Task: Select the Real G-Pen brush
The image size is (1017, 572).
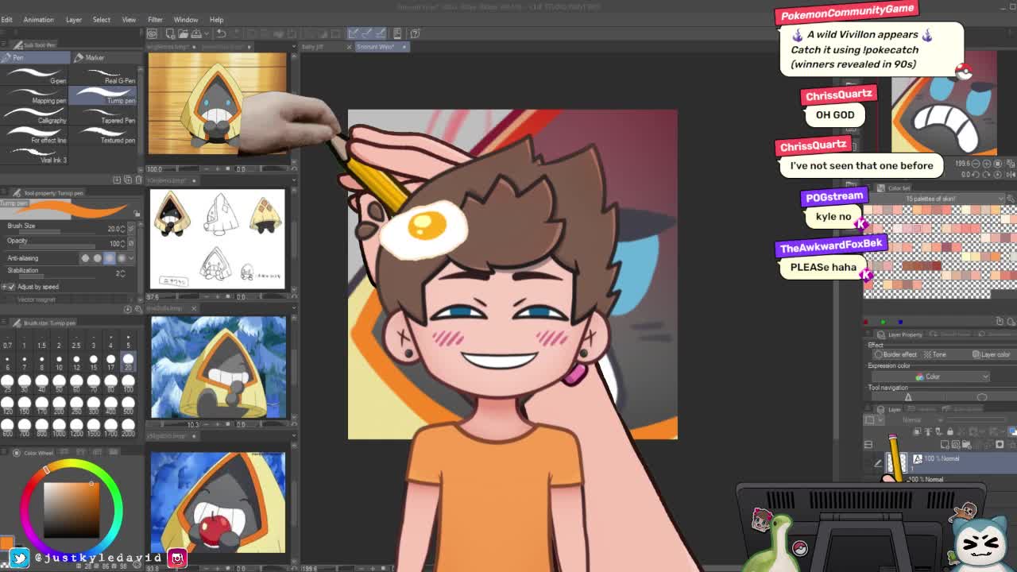Action: (x=103, y=76)
